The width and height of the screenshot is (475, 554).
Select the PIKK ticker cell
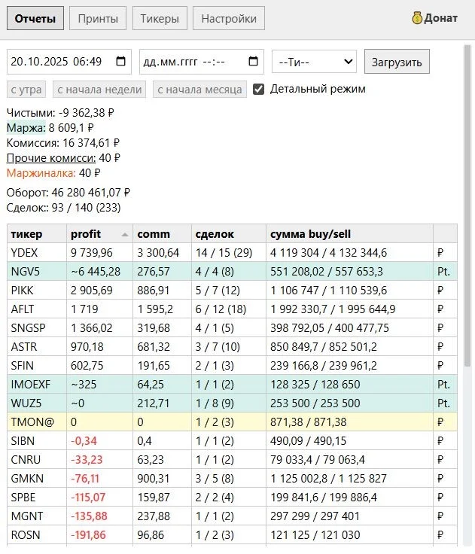tap(37, 290)
